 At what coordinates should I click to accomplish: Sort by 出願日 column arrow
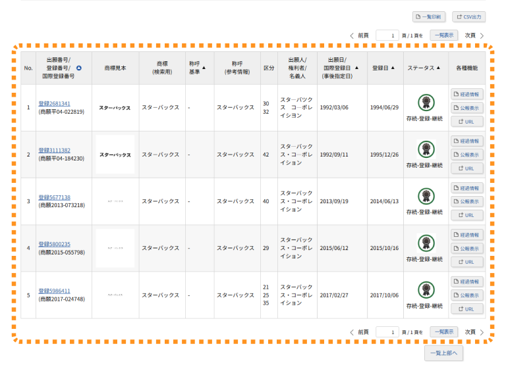point(357,68)
